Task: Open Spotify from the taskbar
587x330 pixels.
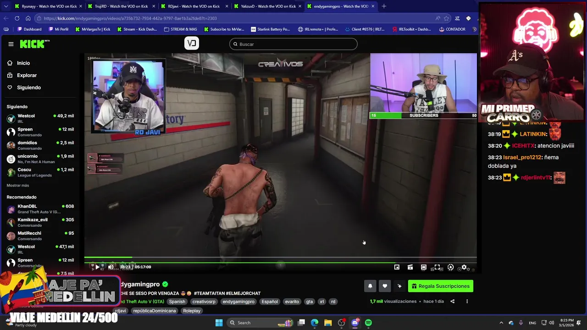Action: [x=368, y=323]
